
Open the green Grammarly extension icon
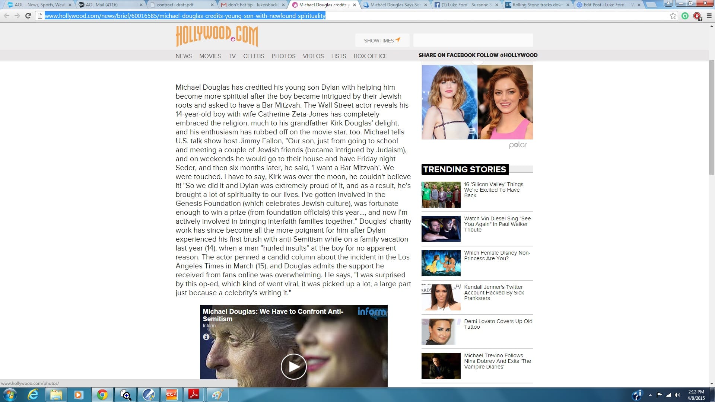(x=685, y=16)
